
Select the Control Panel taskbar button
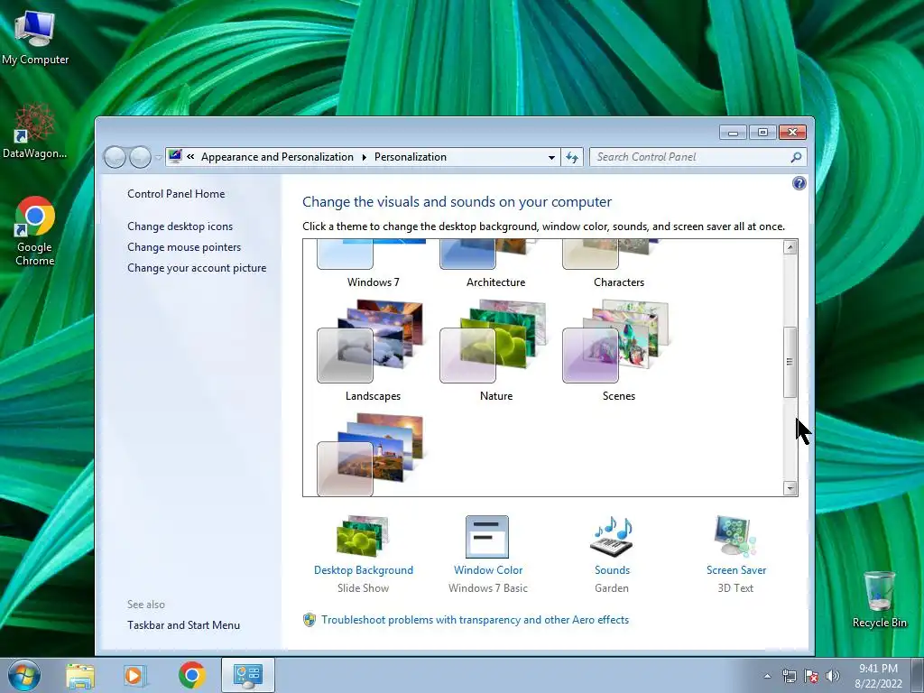248,675
